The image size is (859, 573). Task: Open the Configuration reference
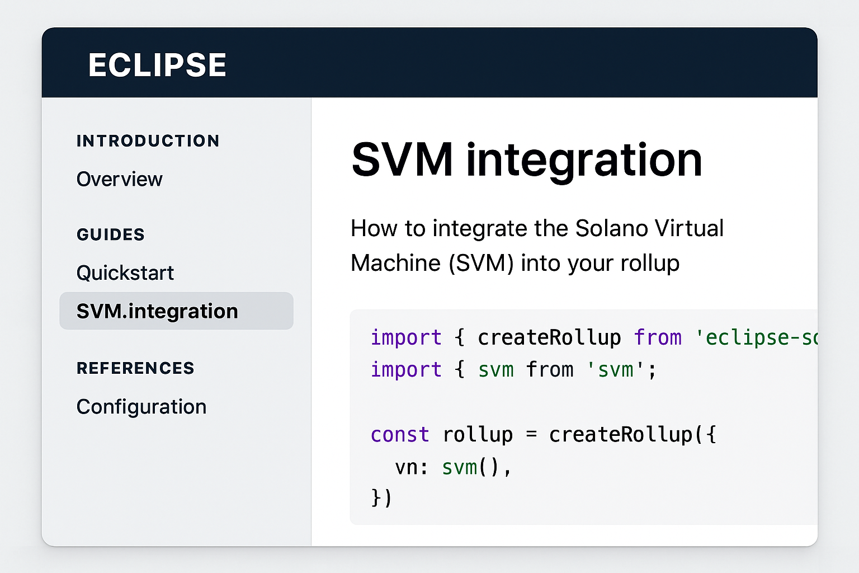point(141,406)
